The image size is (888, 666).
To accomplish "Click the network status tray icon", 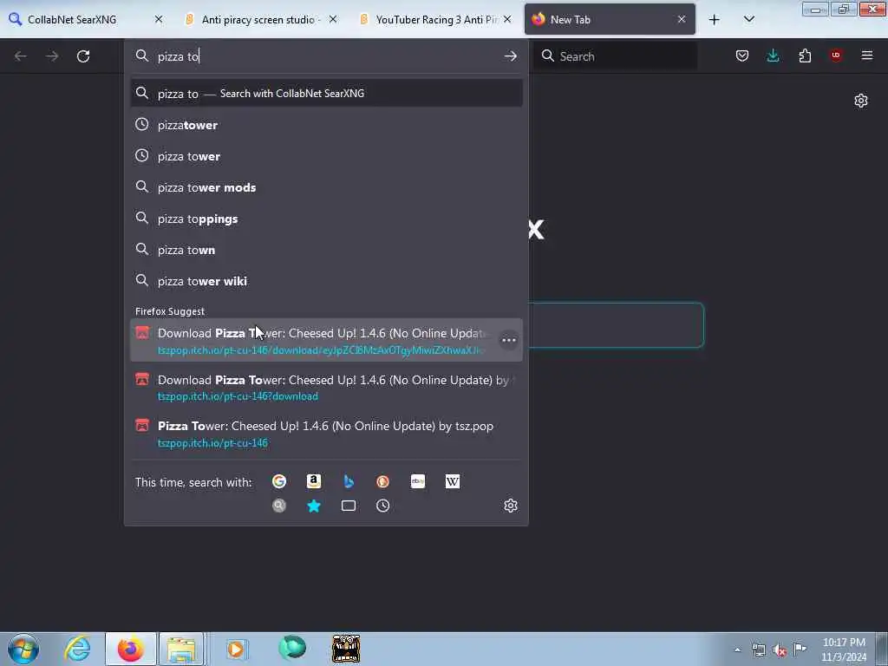I will (x=758, y=650).
